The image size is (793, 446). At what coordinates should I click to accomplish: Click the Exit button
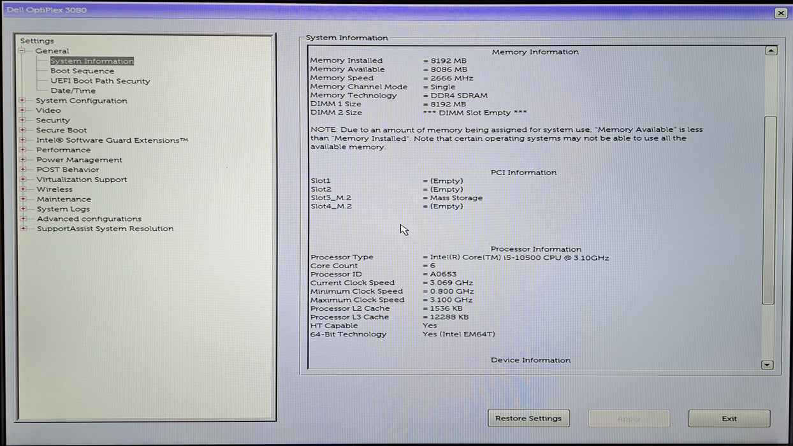coord(729,419)
